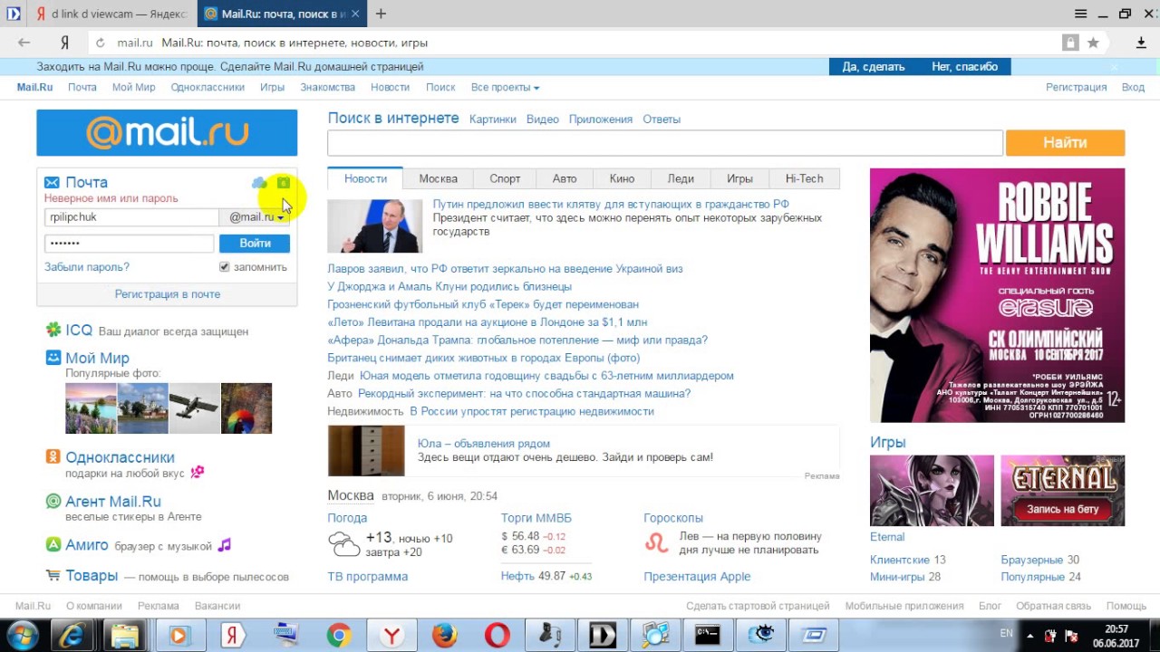Go back using the browser back arrow

(24, 43)
